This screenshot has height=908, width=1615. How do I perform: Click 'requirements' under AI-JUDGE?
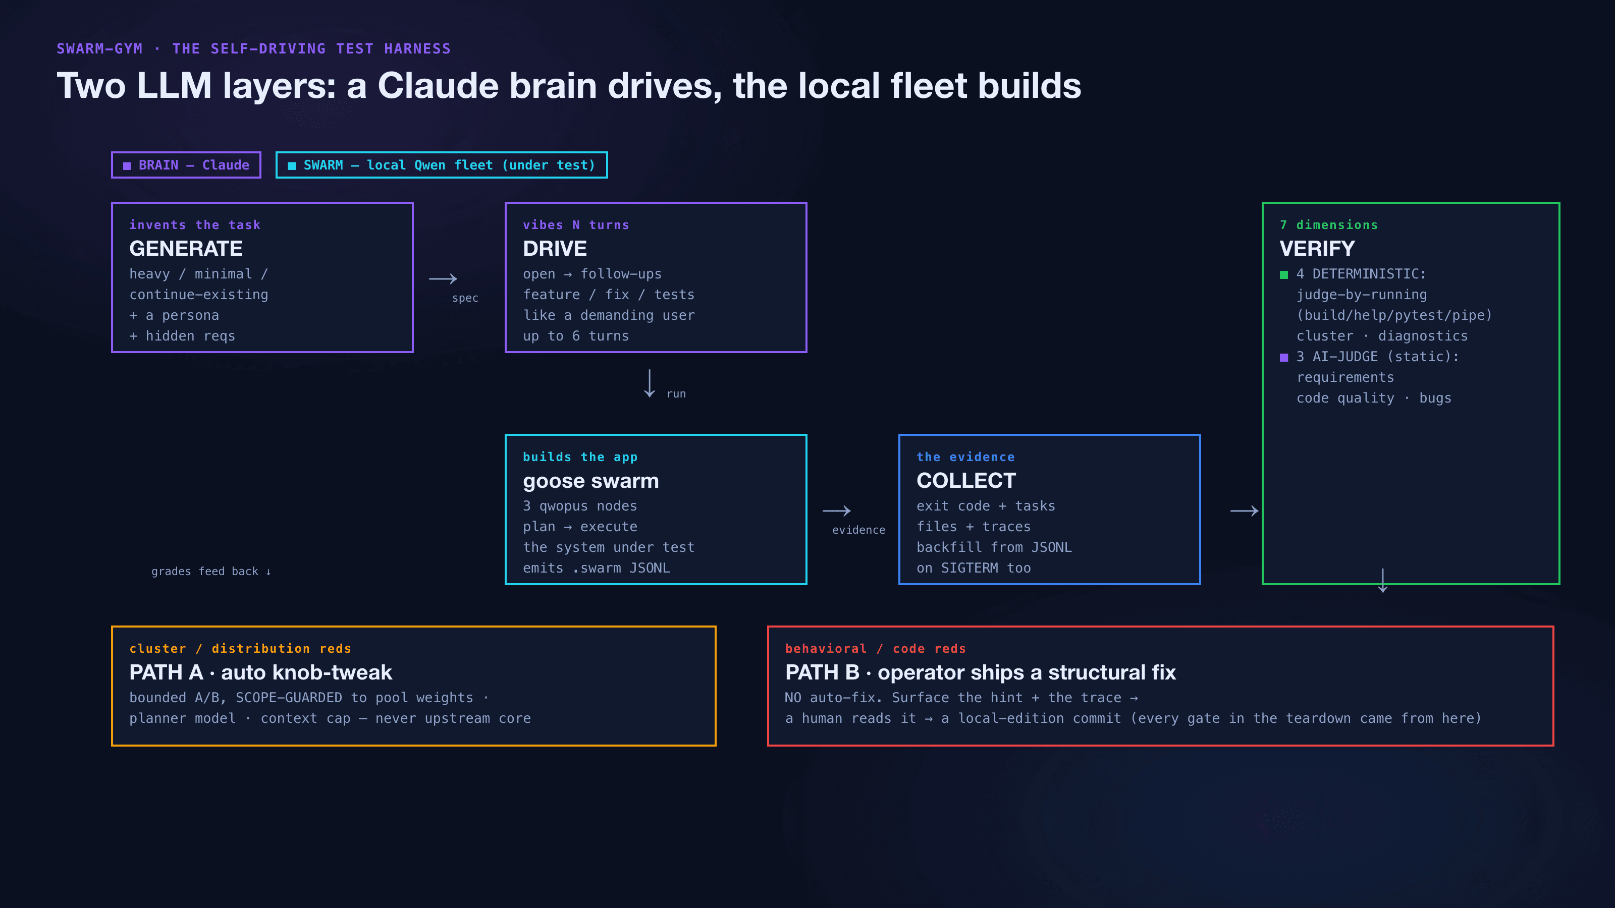pyautogui.click(x=1345, y=378)
